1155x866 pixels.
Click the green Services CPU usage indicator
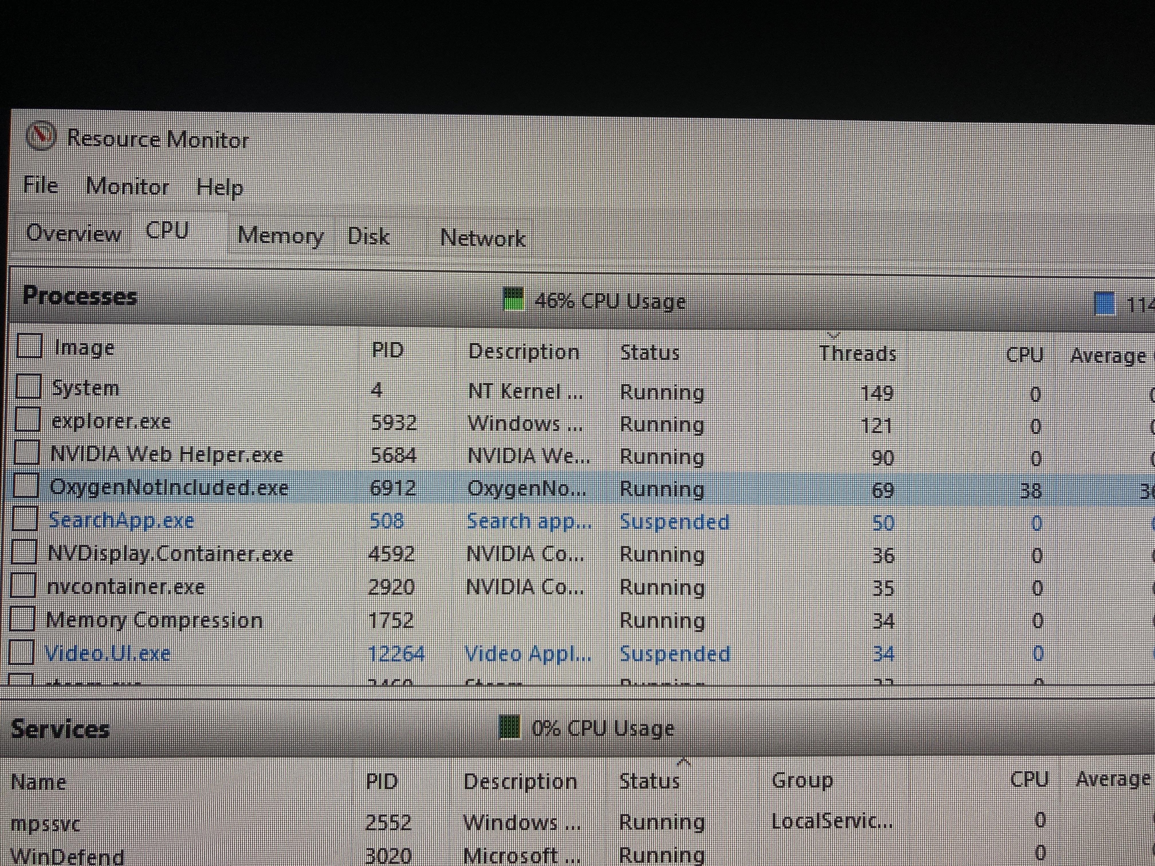pos(510,727)
